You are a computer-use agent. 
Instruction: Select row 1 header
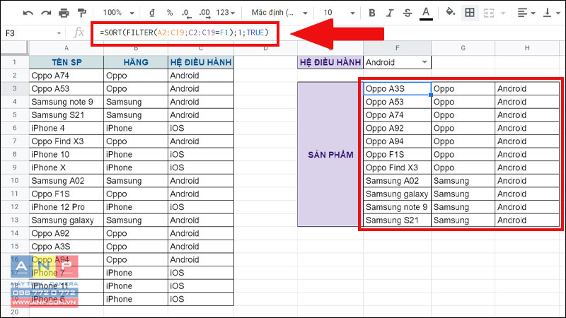click(14, 62)
